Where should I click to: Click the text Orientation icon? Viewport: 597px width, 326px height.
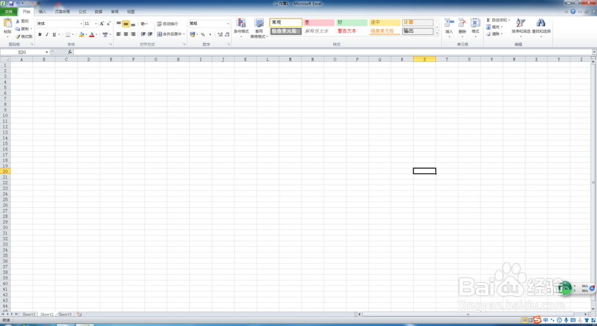tap(143, 24)
